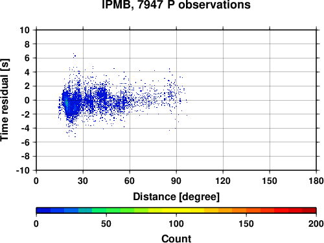Click the y-axis tick label -2
324x243 pixels.
click(25, 114)
